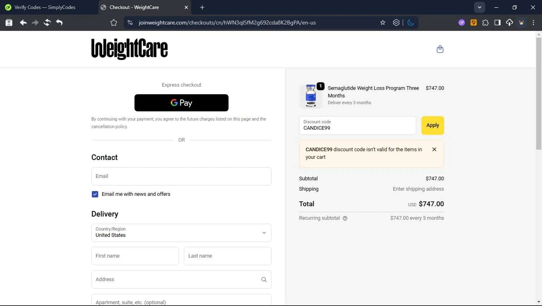Click the 'Delivery' heading
Image resolution: width=542 pixels, height=306 pixels.
(105, 214)
